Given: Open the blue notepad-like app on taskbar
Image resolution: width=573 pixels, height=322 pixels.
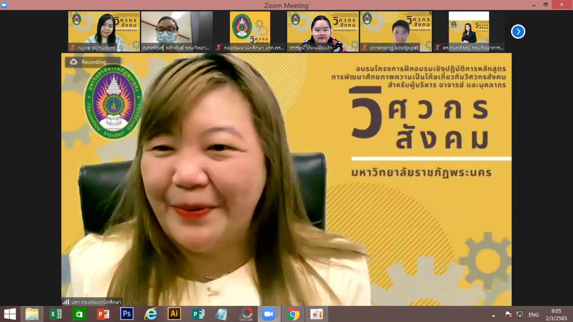Looking at the screenshot, I should (x=221, y=314).
